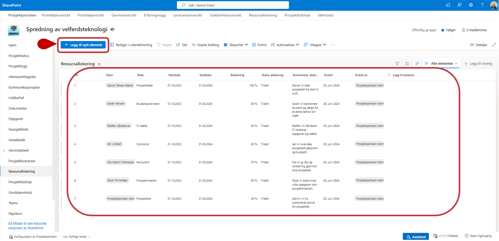Favorite the Ressursallokering list with star
Image resolution: width=499 pixels, height=241 pixels.
point(99,64)
